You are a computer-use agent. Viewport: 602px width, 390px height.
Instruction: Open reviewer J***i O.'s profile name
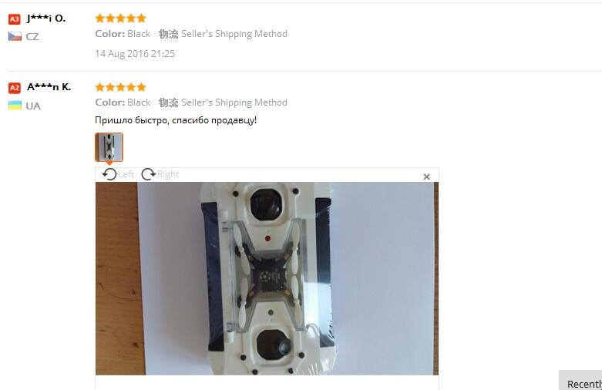[46, 18]
